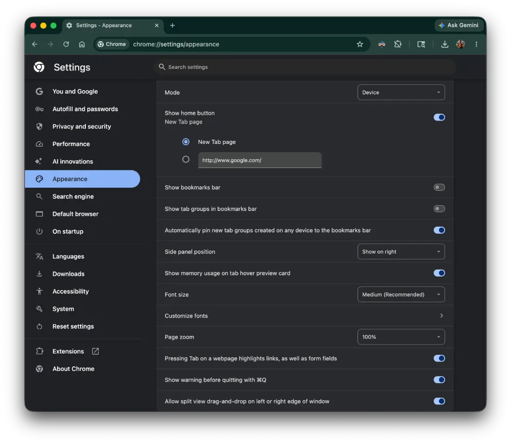This screenshot has width=511, height=444.
Task: Click the Chrome site info chip
Action: click(x=112, y=44)
